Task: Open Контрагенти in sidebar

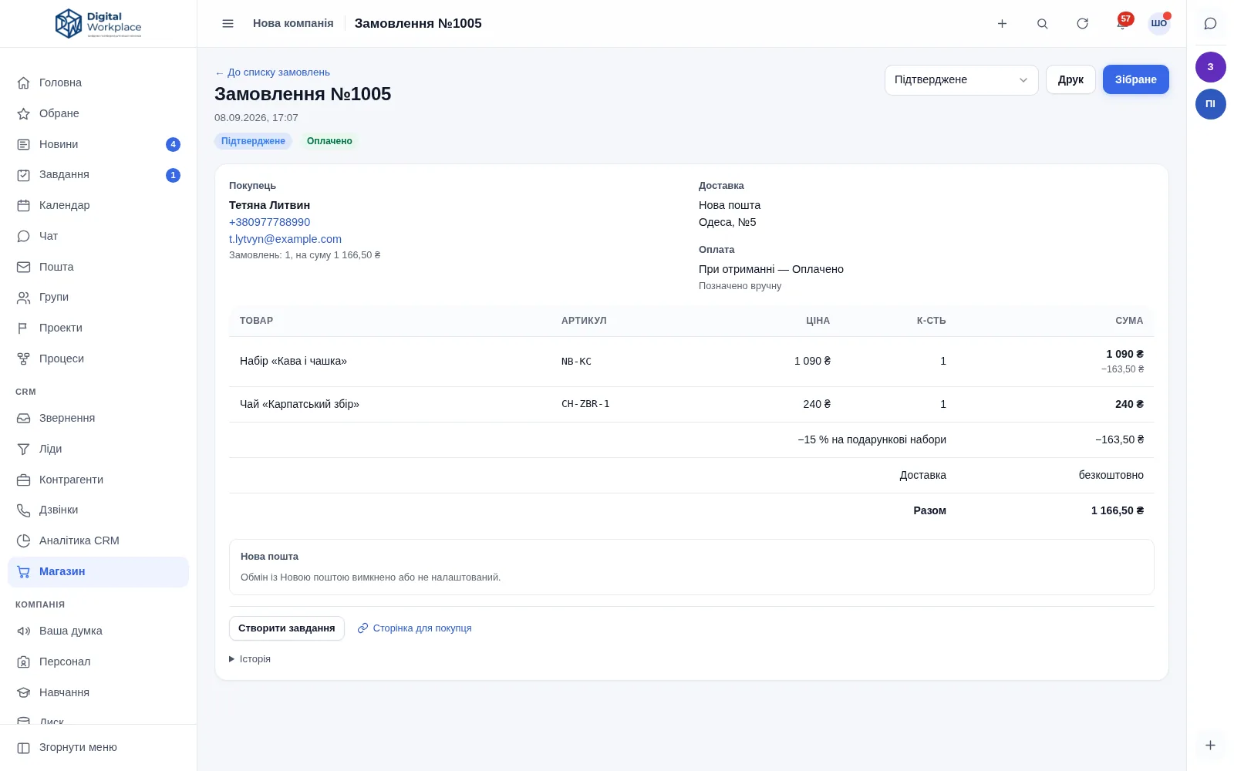Action: (x=98, y=480)
